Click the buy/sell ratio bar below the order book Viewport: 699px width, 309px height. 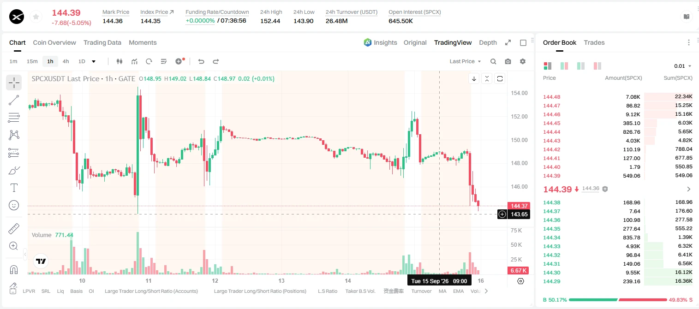[618, 300]
